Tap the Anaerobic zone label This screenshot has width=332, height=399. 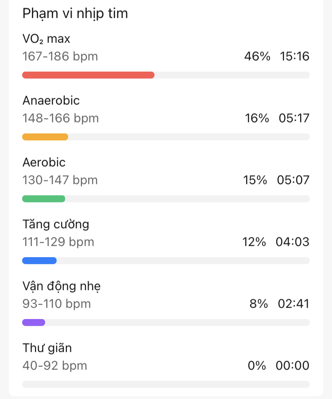click(x=51, y=101)
